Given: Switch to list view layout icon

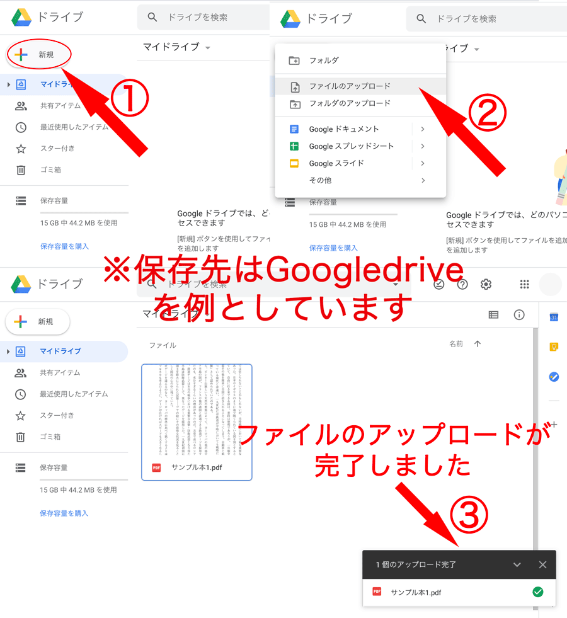Looking at the screenshot, I should (493, 314).
